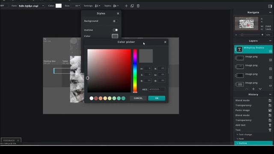This screenshot has width=274, height=154.
Task: Select the highlighted Outline history step
Action: click(253, 143)
